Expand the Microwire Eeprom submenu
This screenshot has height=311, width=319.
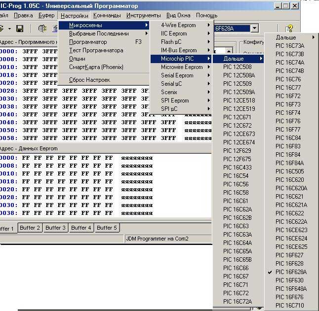(181, 67)
